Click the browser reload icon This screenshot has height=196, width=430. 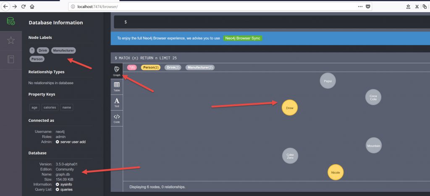point(23,6)
